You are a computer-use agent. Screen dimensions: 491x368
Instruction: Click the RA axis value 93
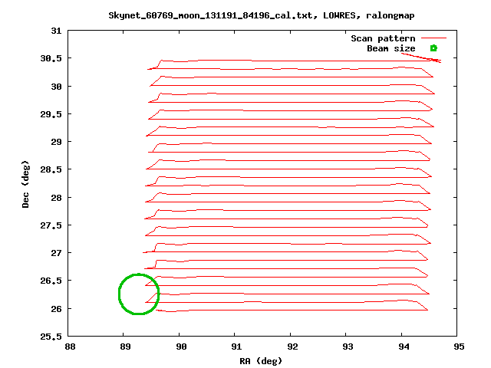point(348,347)
